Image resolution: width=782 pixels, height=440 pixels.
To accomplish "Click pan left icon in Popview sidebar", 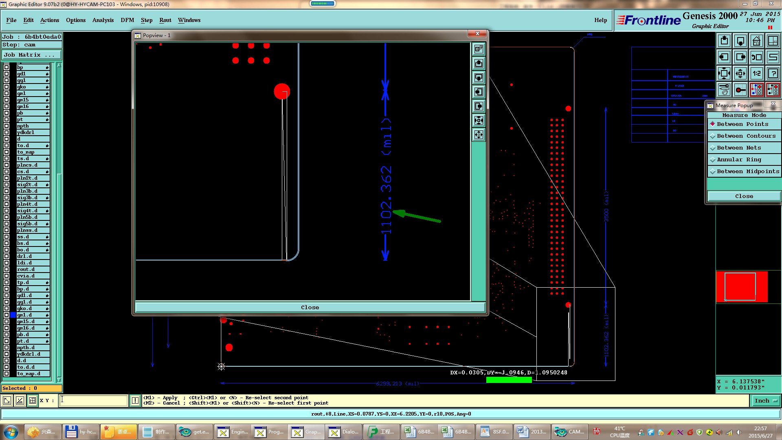I will (x=479, y=92).
